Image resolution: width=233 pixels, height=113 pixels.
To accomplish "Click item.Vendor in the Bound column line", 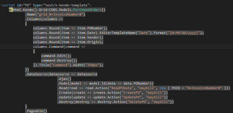I will 88,38.
